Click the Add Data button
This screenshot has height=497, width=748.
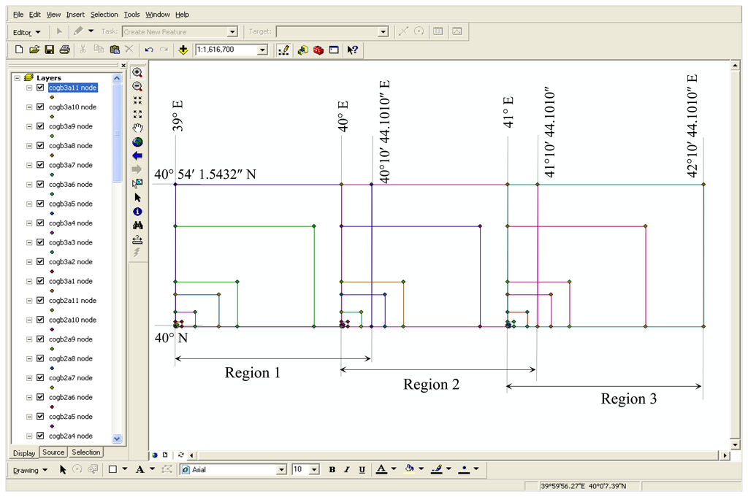pos(183,50)
